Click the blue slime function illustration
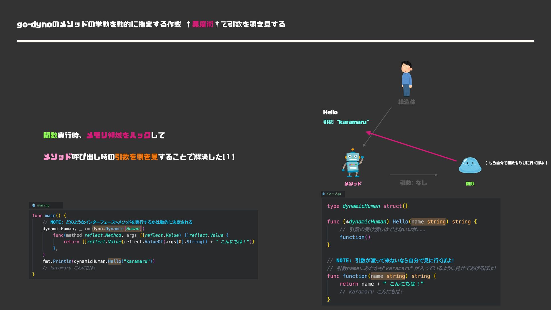Image resolution: width=551 pixels, height=310 pixels. 470,165
